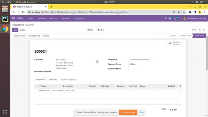
Task: Click the Quotation status stage
Action: coord(173,36)
